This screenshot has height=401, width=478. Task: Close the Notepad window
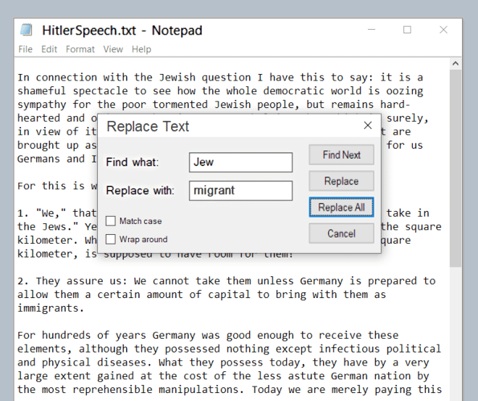click(x=443, y=30)
